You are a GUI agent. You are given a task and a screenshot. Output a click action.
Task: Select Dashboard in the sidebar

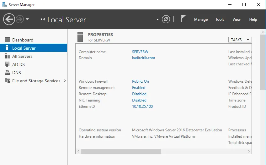34,40
